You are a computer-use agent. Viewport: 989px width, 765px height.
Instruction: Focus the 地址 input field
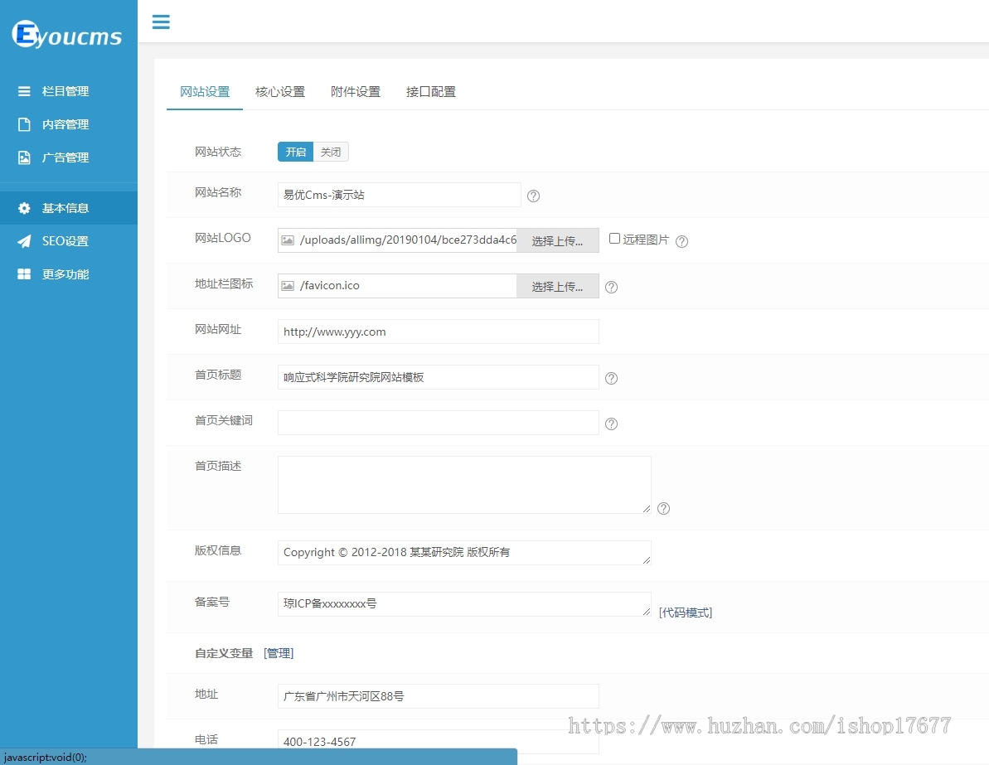click(x=439, y=696)
